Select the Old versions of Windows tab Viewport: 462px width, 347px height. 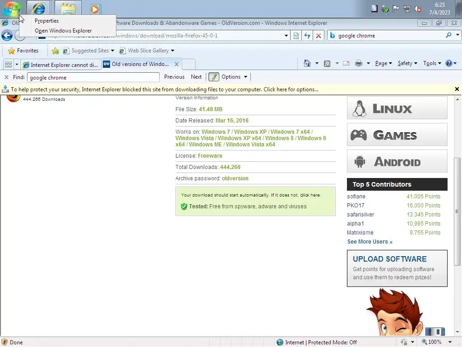point(140,64)
